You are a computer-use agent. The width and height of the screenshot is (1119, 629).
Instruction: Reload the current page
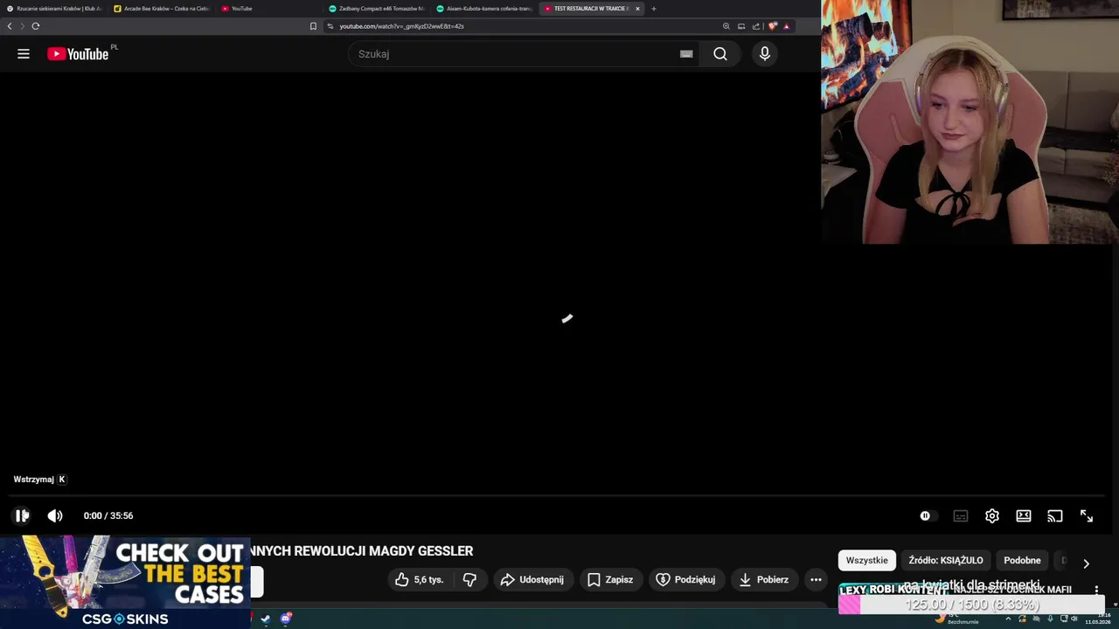tap(36, 26)
